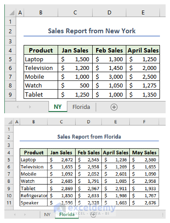Select row 10 header in bottom sheet

click(x=9, y=195)
